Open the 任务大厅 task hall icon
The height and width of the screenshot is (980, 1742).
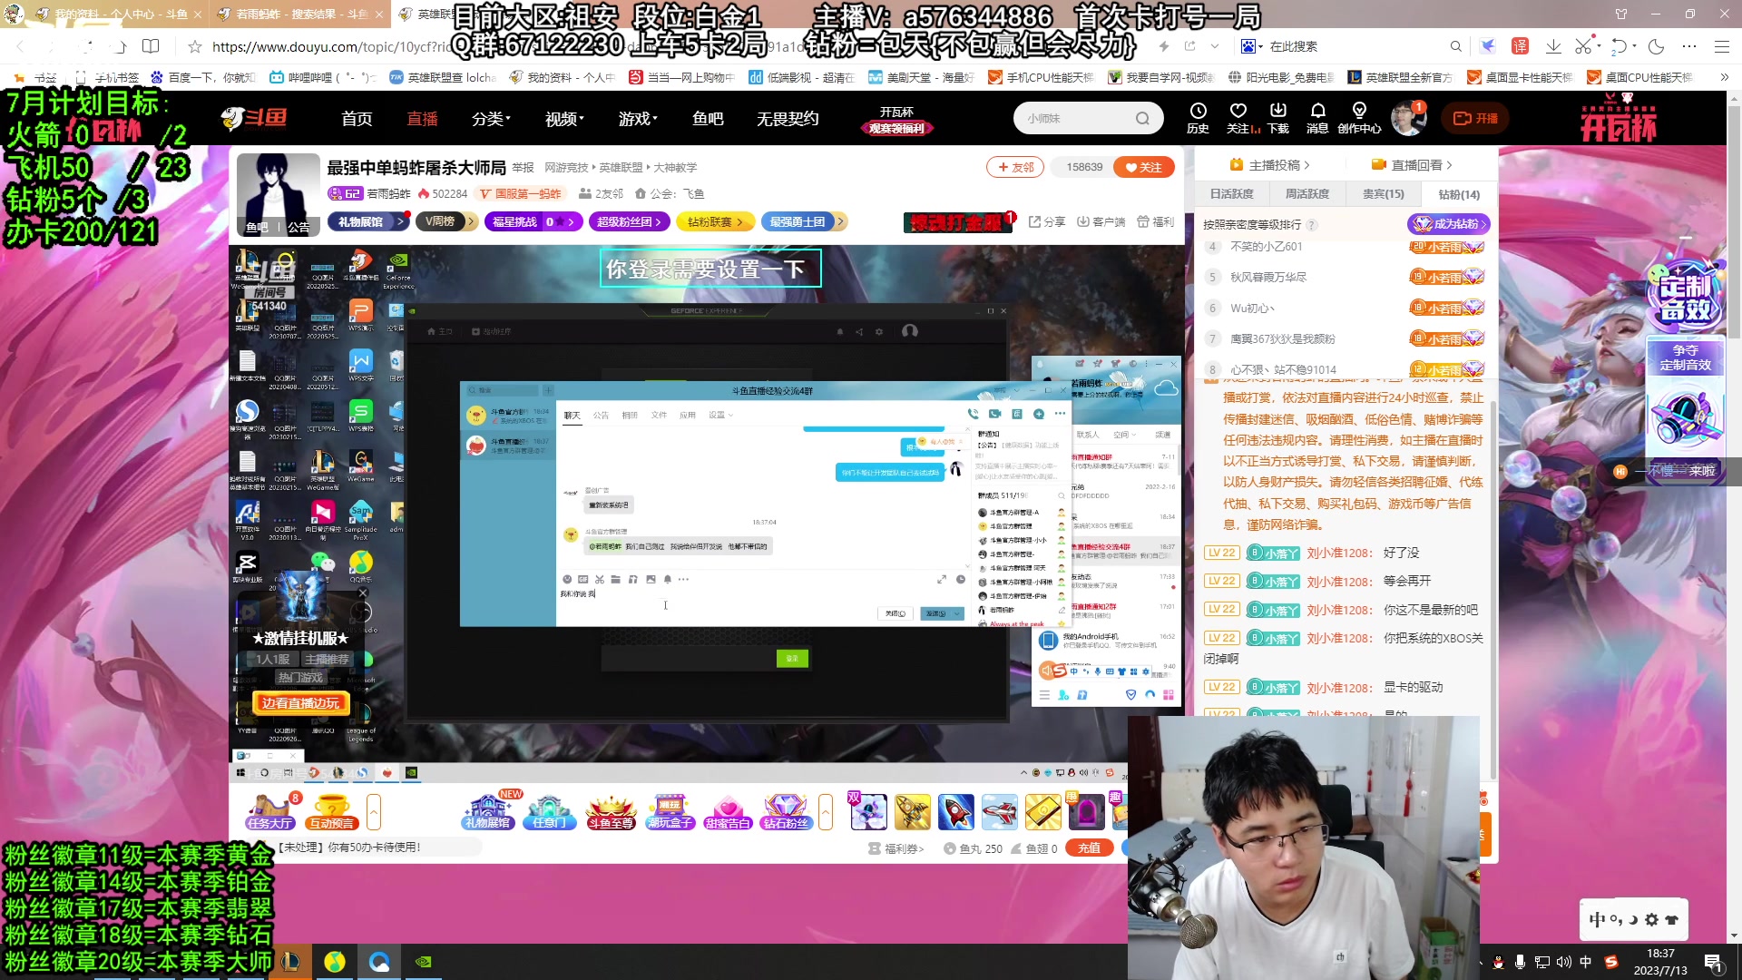click(270, 811)
